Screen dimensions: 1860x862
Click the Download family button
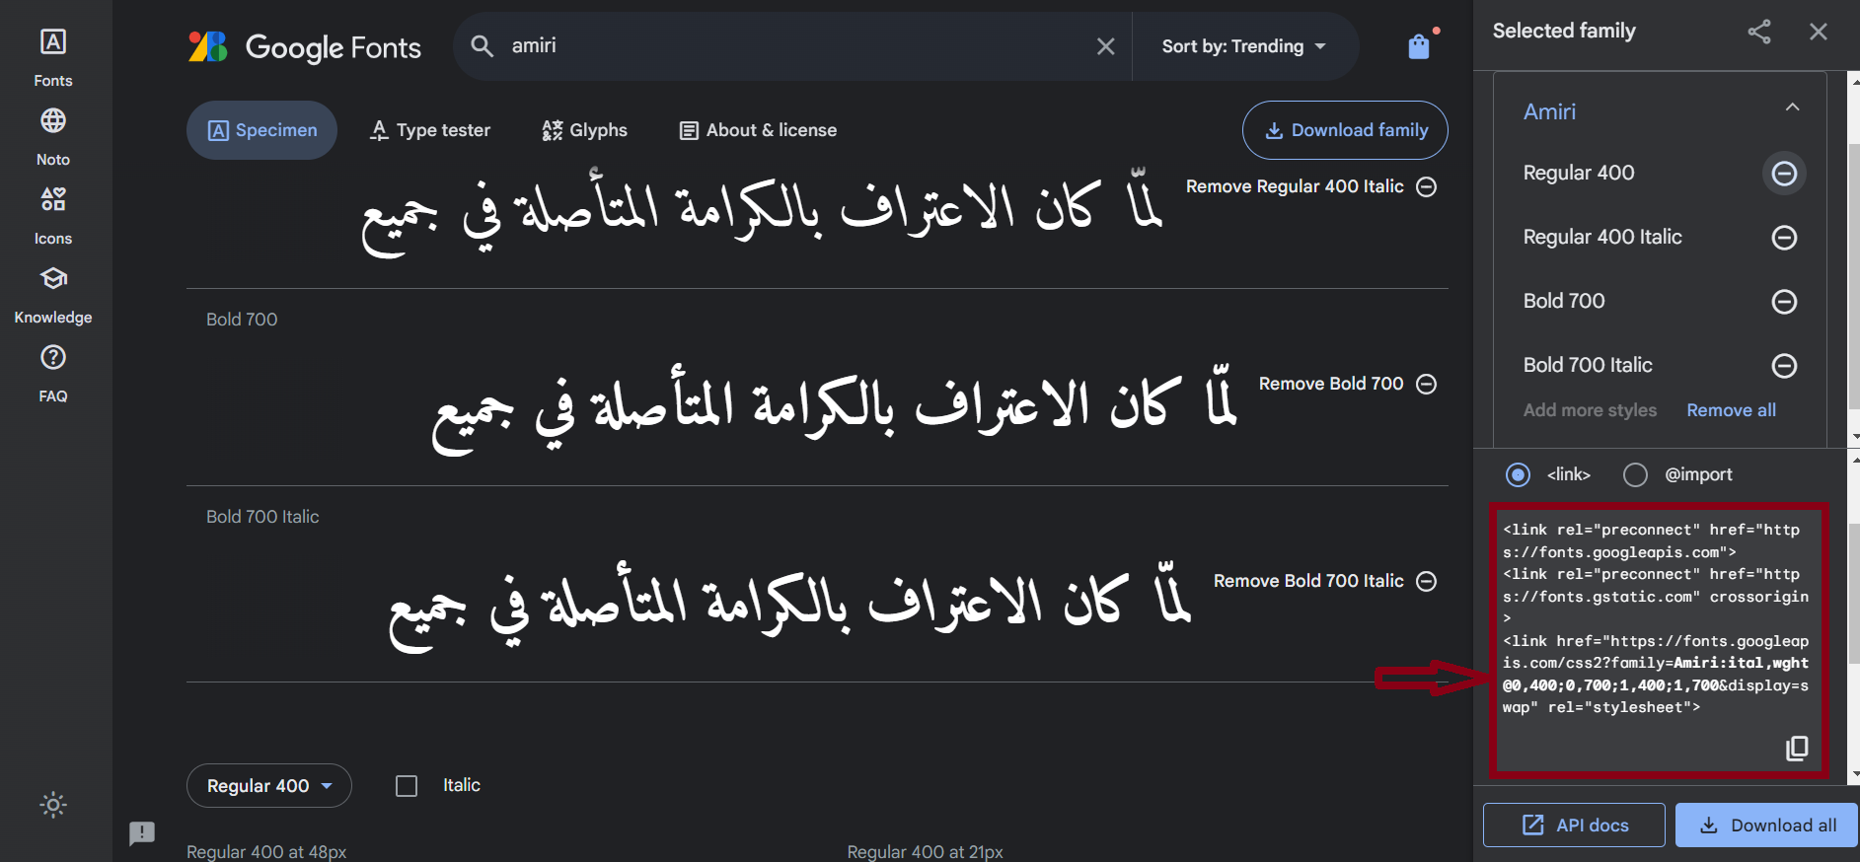point(1345,130)
